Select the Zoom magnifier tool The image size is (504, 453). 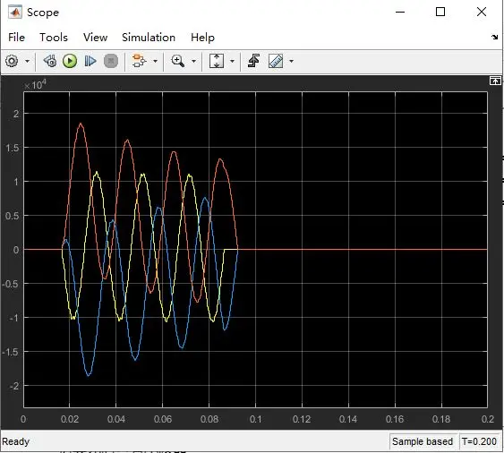(x=178, y=61)
